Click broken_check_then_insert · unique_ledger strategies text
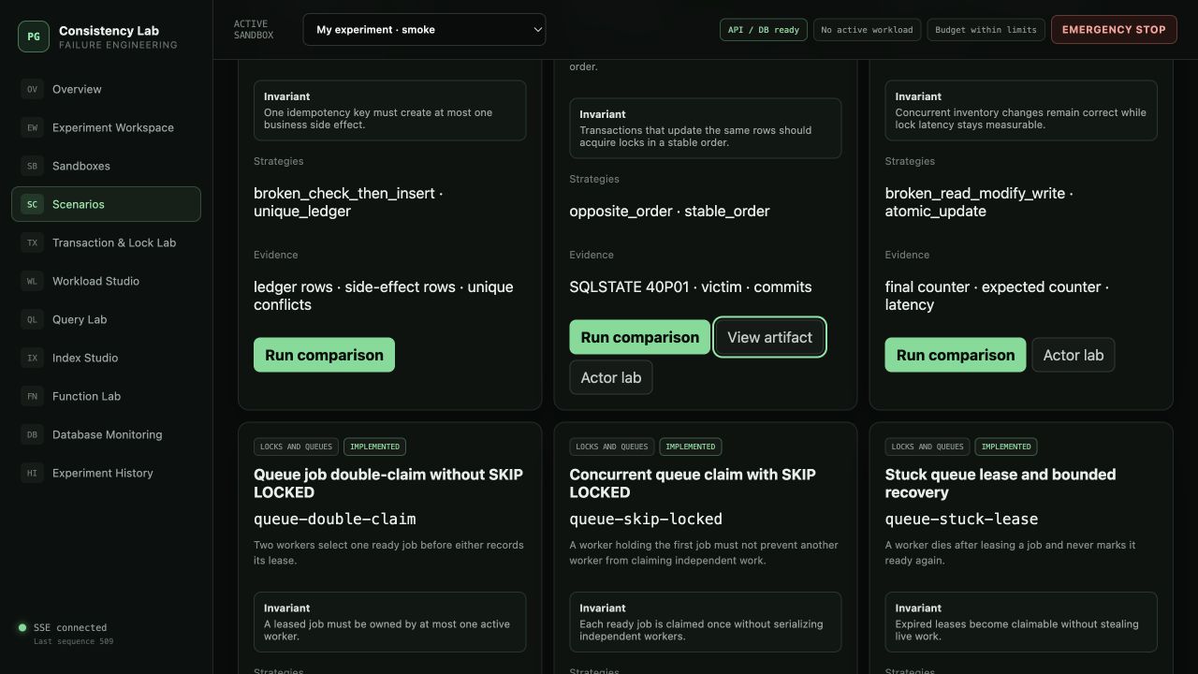This screenshot has width=1198, height=674. pyautogui.click(x=348, y=202)
